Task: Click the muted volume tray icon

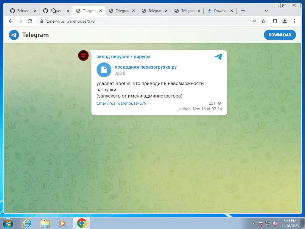Action: pos(275,223)
